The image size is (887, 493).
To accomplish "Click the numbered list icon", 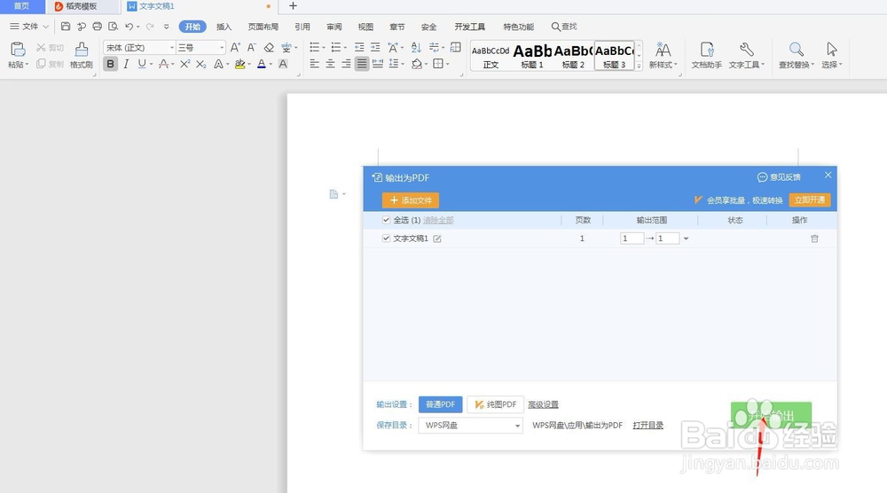I will [336, 48].
